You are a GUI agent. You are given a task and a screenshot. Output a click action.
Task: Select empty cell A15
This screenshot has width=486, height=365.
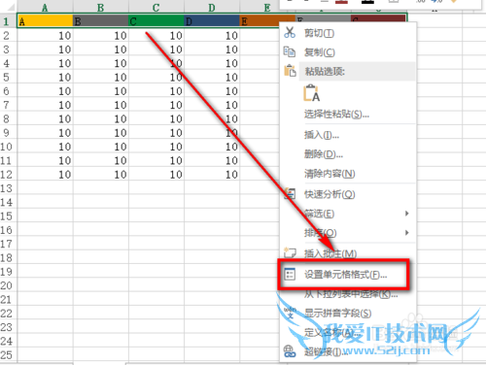click(x=45, y=216)
